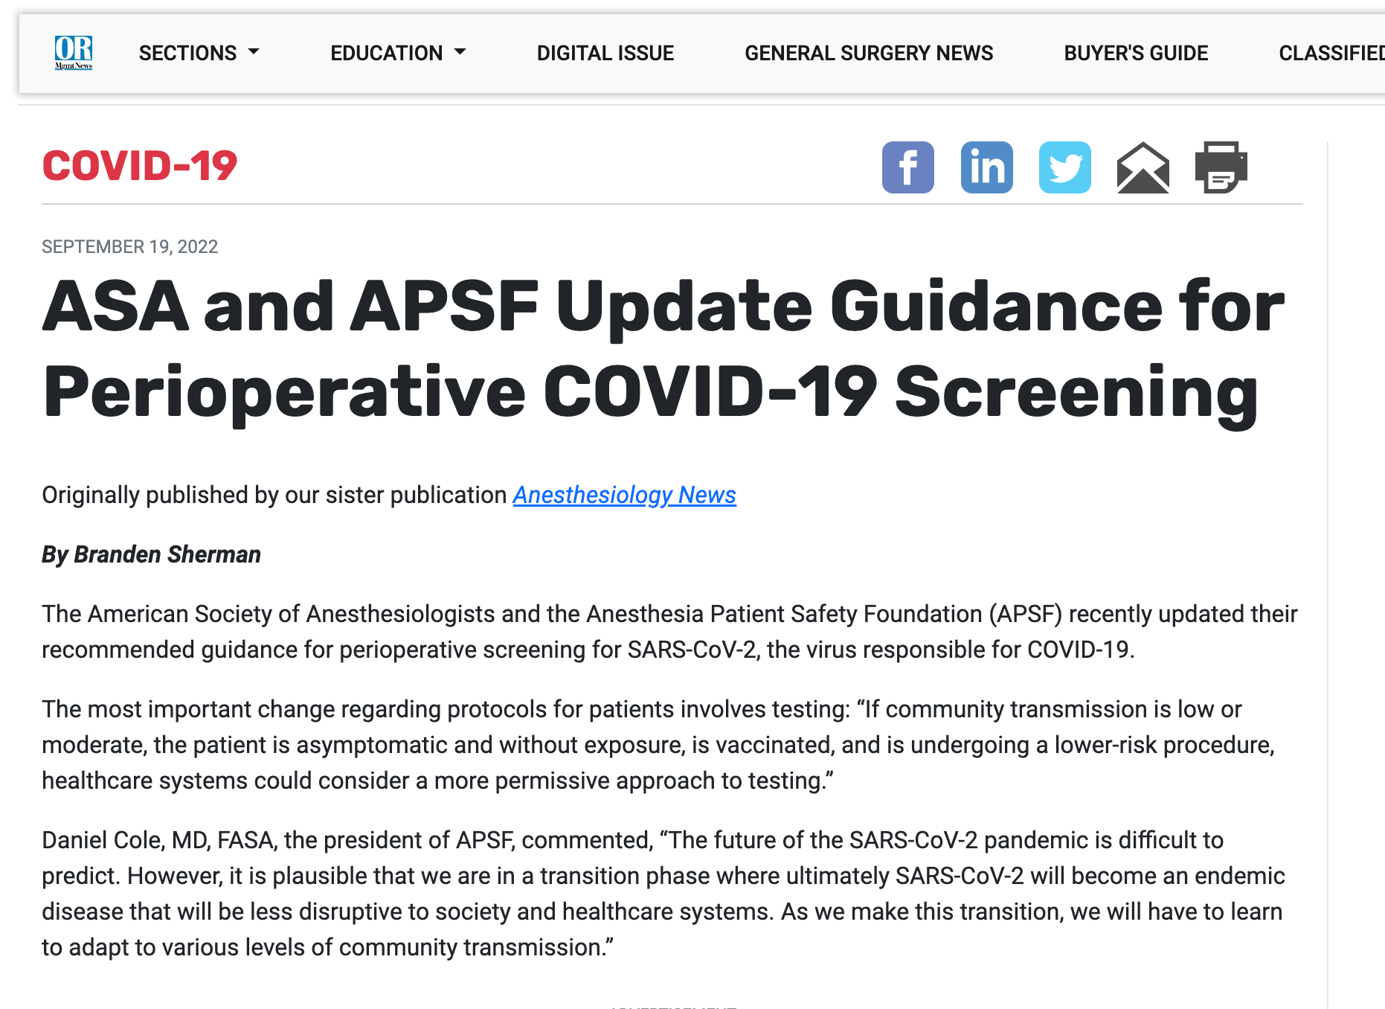Expand the EDUCATION dropdown menu
Viewport: 1385px width, 1009px height.
pos(397,53)
